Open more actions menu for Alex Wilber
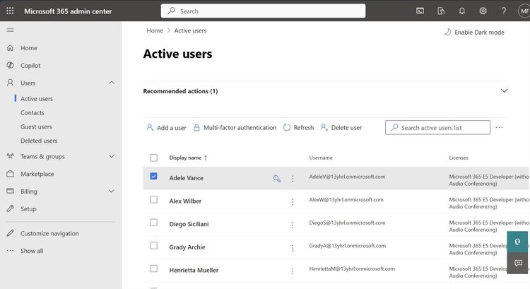This screenshot has height=289, width=530. point(293,201)
